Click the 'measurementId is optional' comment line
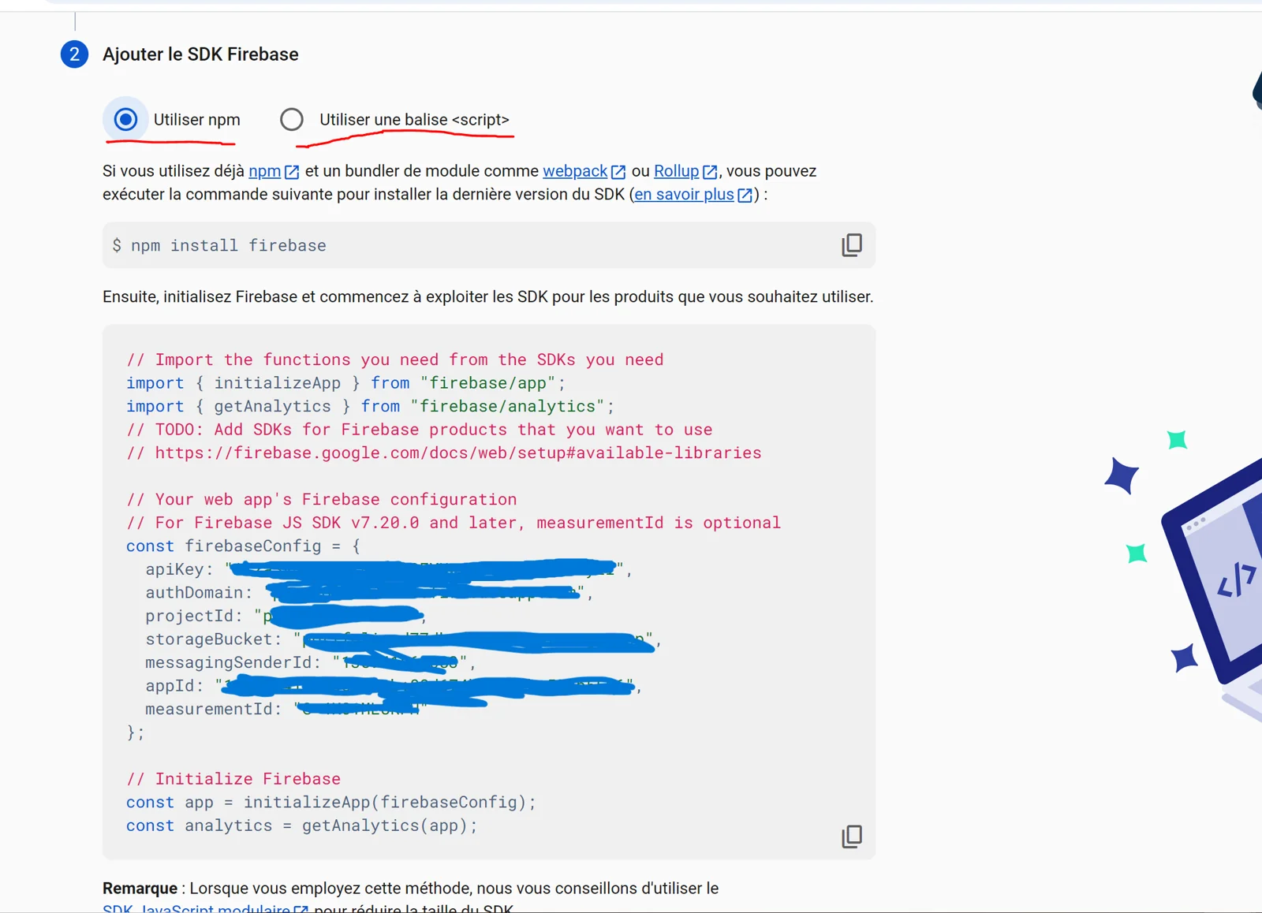Screen dimensions: 1262x913 [454, 523]
